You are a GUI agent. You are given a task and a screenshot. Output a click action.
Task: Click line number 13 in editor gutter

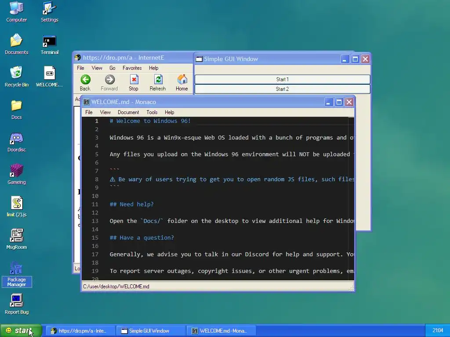pyautogui.click(x=95, y=221)
